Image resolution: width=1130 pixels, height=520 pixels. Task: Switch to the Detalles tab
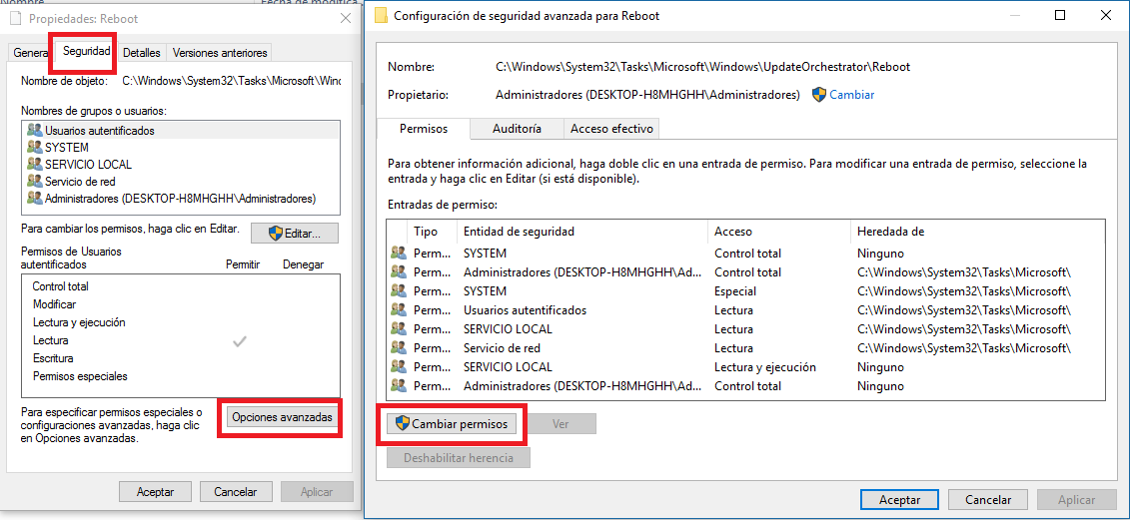point(141,53)
